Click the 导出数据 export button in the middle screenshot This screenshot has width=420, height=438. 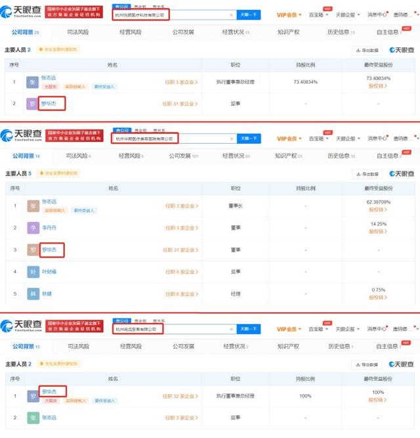pyautogui.click(x=367, y=174)
